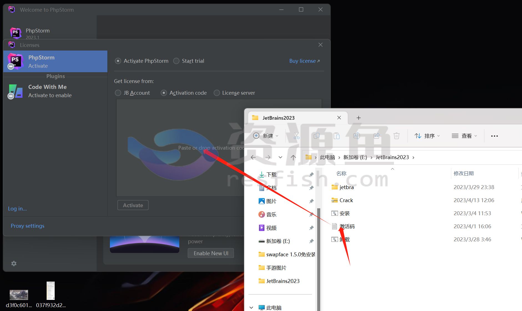Open the Log in... link
522x311 pixels.
pyautogui.click(x=17, y=209)
